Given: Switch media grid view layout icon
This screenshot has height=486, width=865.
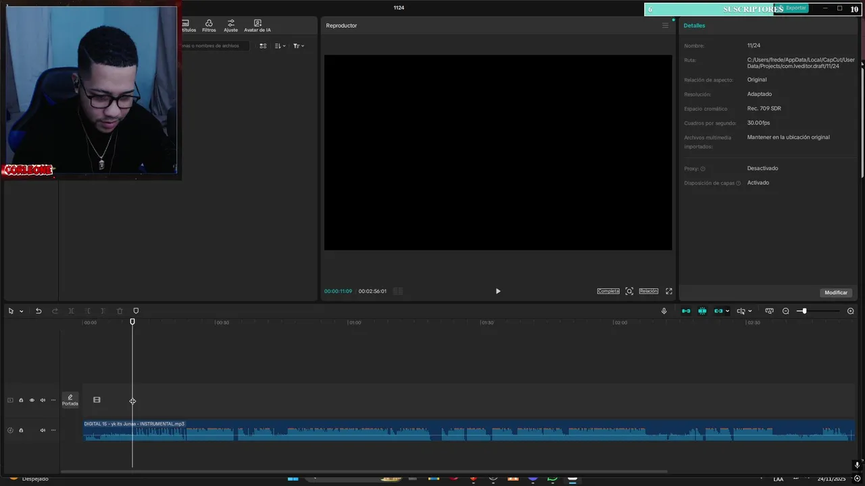Looking at the screenshot, I should tap(263, 46).
